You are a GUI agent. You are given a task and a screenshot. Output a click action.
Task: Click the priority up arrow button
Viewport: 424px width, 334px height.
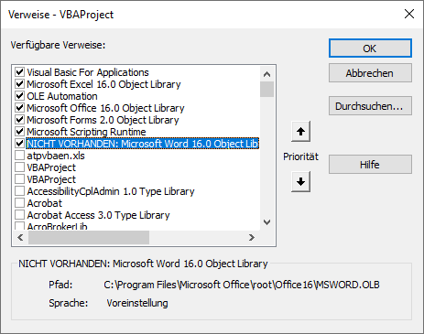coord(300,132)
